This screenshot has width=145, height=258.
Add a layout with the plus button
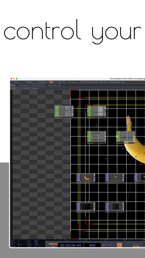pyautogui.click(x=60, y=85)
